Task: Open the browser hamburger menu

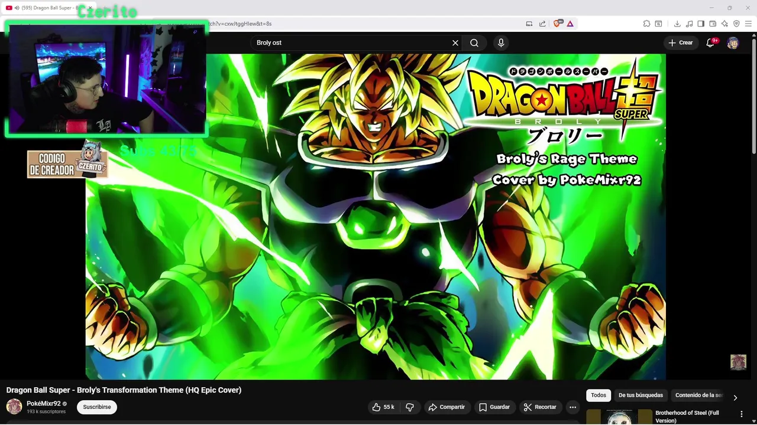Action: pos(748,24)
